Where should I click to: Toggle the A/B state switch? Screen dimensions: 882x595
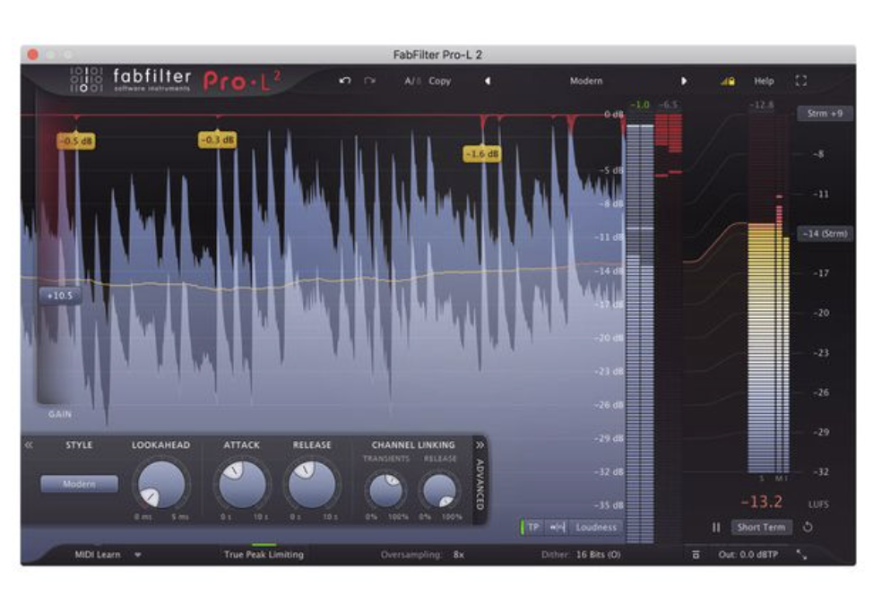[412, 81]
